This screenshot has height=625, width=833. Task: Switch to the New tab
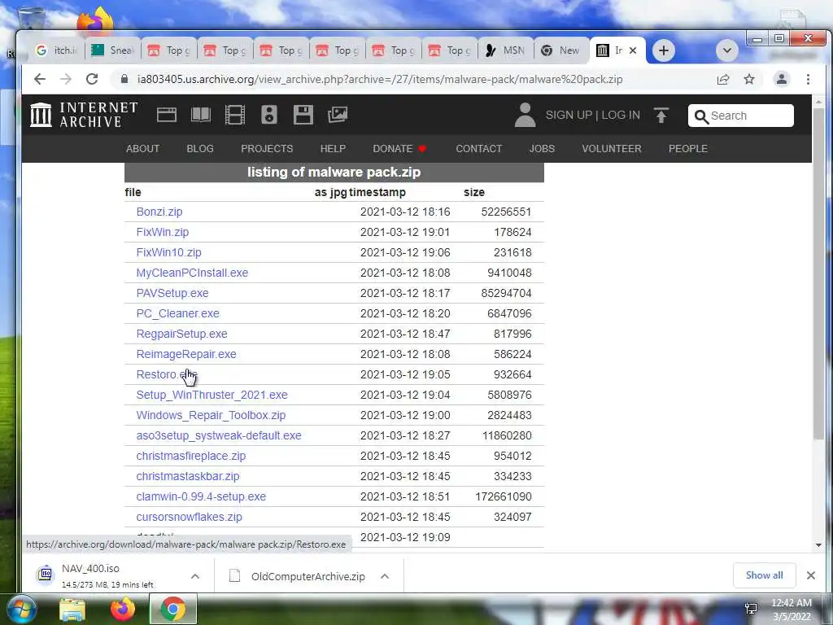561,50
